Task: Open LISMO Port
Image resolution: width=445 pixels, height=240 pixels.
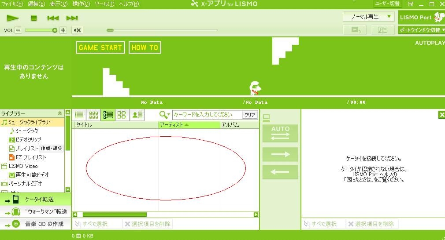Action: tap(422, 17)
